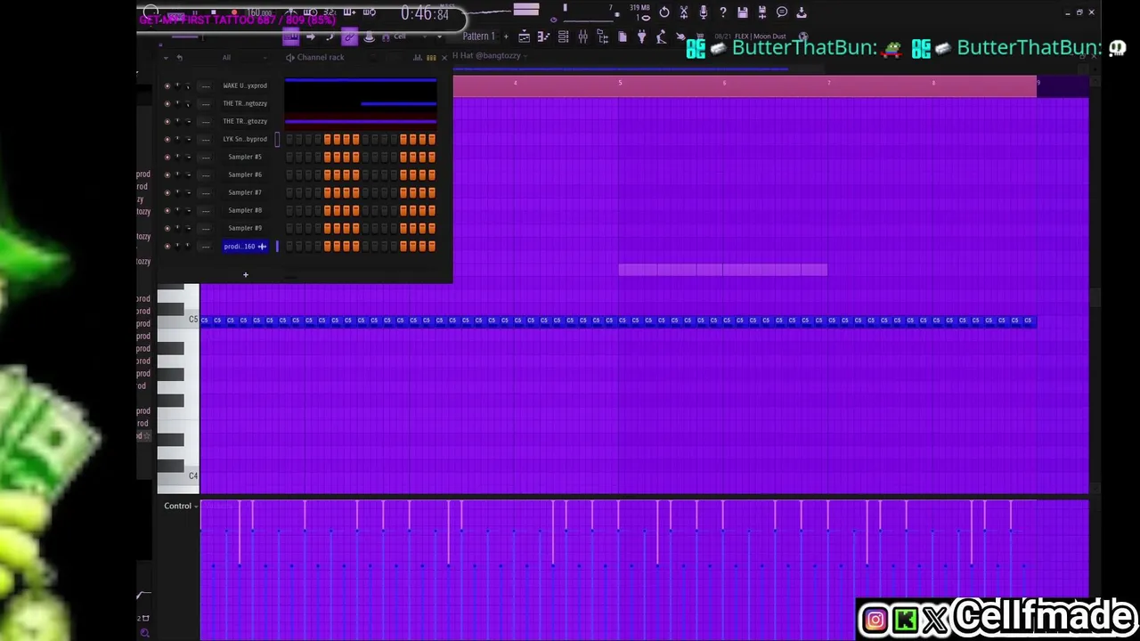Mute the Sampler #5 channel LED
Screen dimensions: 1140x641
167,157
